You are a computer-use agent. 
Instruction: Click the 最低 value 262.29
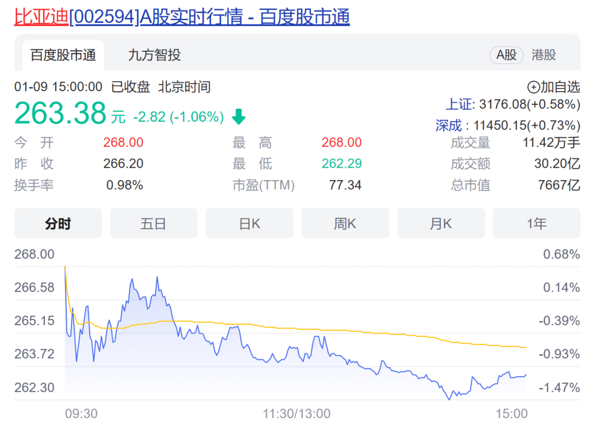point(341,164)
